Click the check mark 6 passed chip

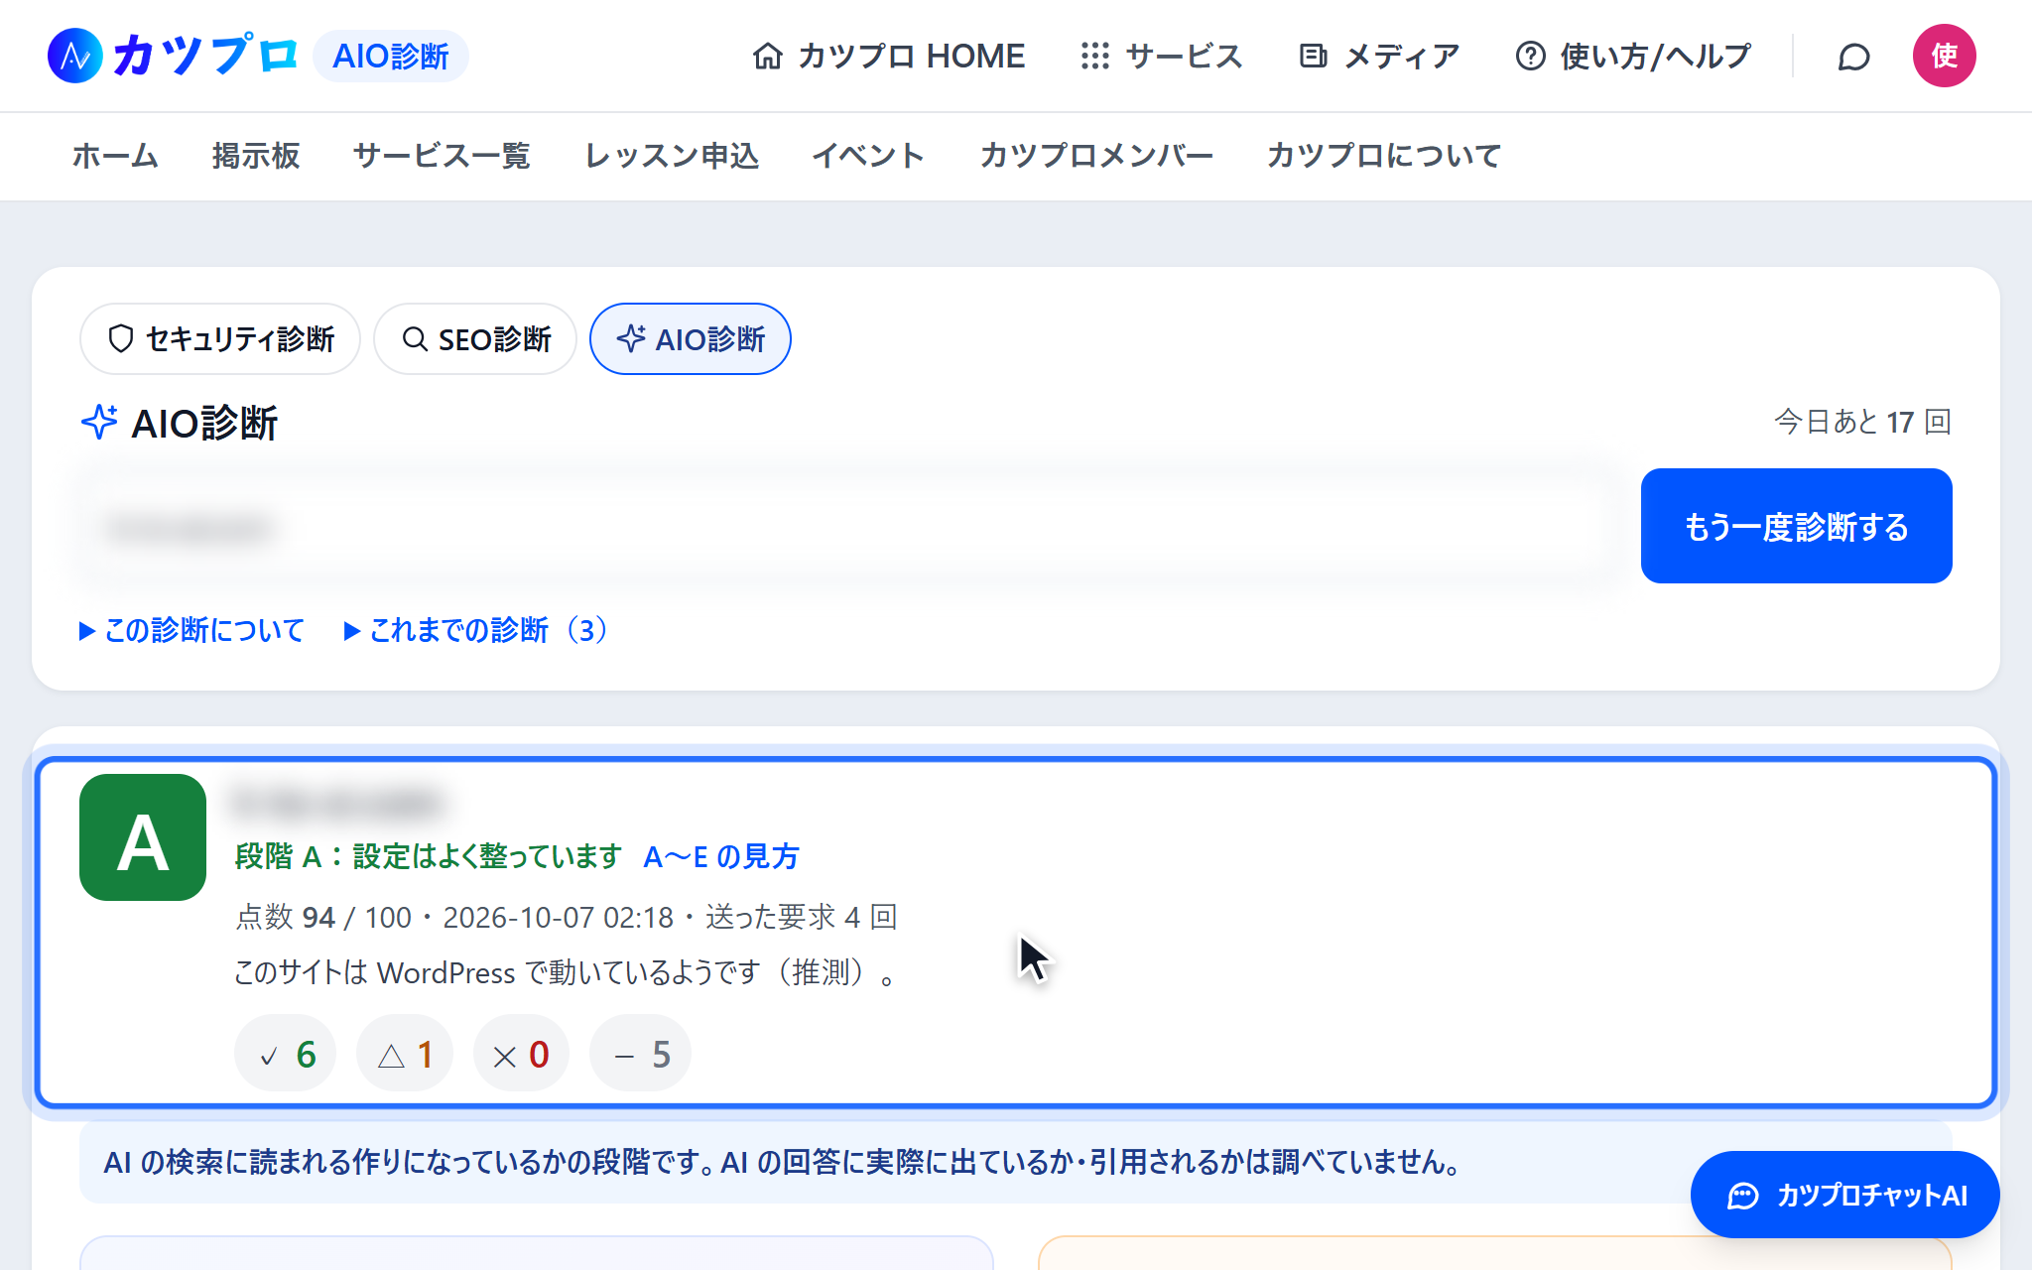pos(286,1054)
